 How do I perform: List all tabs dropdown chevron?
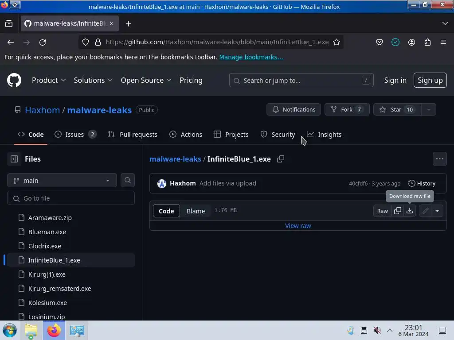pos(445,23)
